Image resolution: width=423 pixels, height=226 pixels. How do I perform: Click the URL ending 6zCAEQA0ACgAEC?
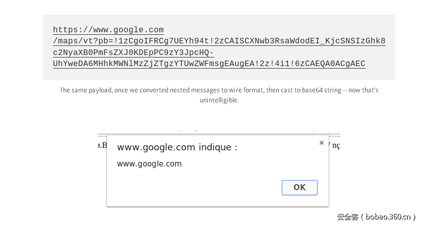(x=330, y=64)
